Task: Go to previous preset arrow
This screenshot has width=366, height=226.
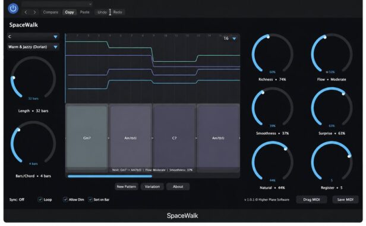Action: coord(26,12)
